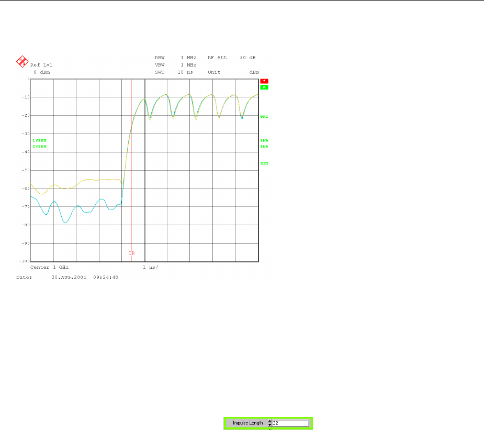Click the SWT 10 µs sweep time
This screenshot has height=430, width=484.
pyautogui.click(x=174, y=72)
